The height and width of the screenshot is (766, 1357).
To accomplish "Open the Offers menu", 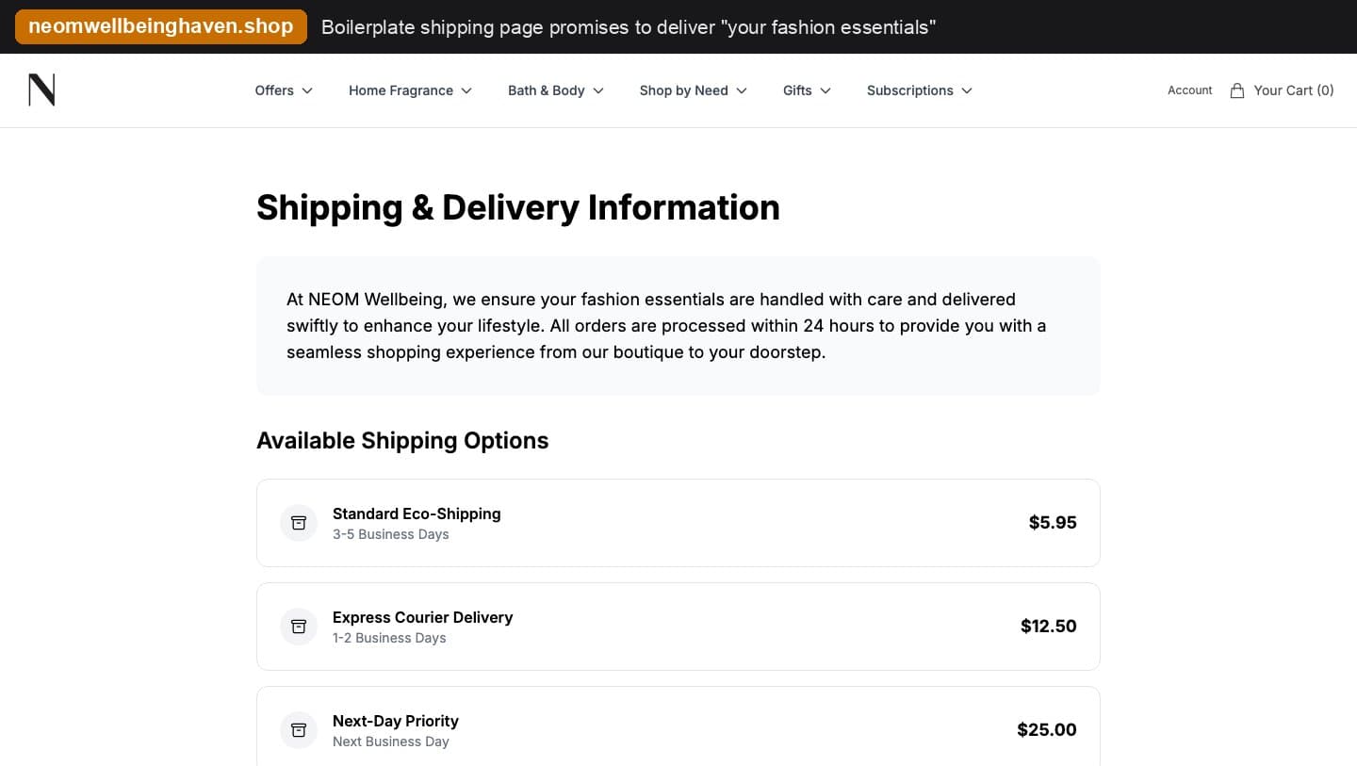I will pyautogui.click(x=284, y=90).
